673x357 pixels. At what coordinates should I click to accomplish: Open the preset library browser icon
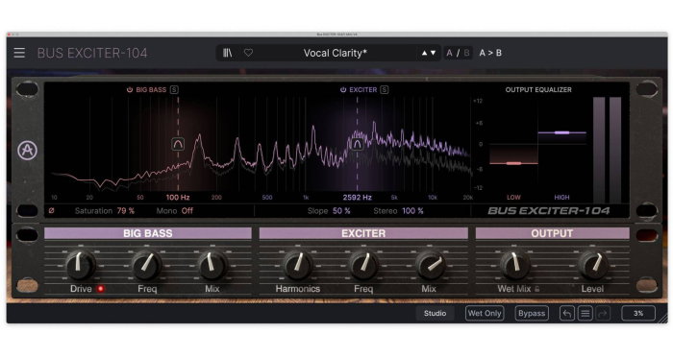coord(228,53)
